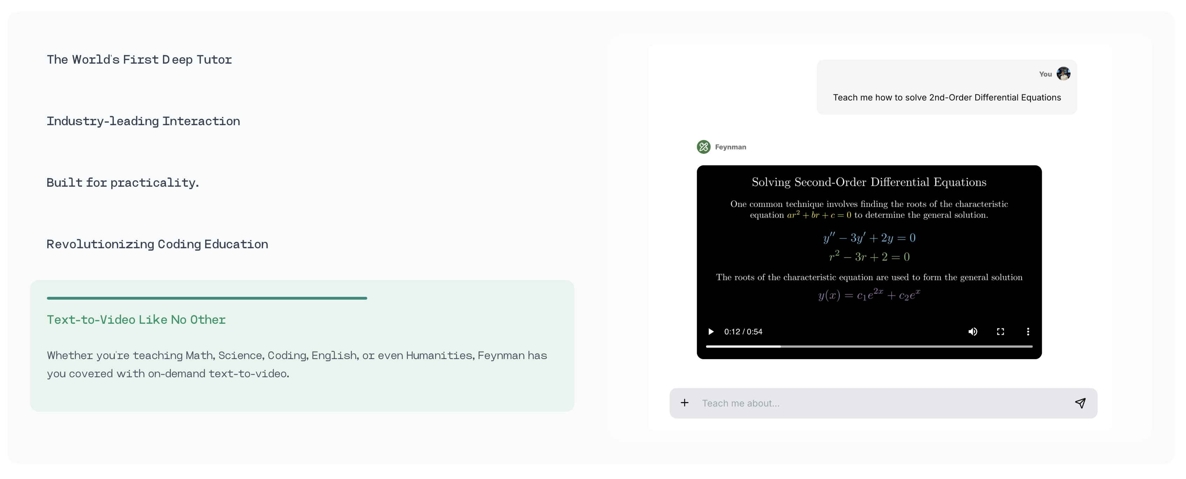
Task: Play the differential equations video
Action: tap(711, 331)
